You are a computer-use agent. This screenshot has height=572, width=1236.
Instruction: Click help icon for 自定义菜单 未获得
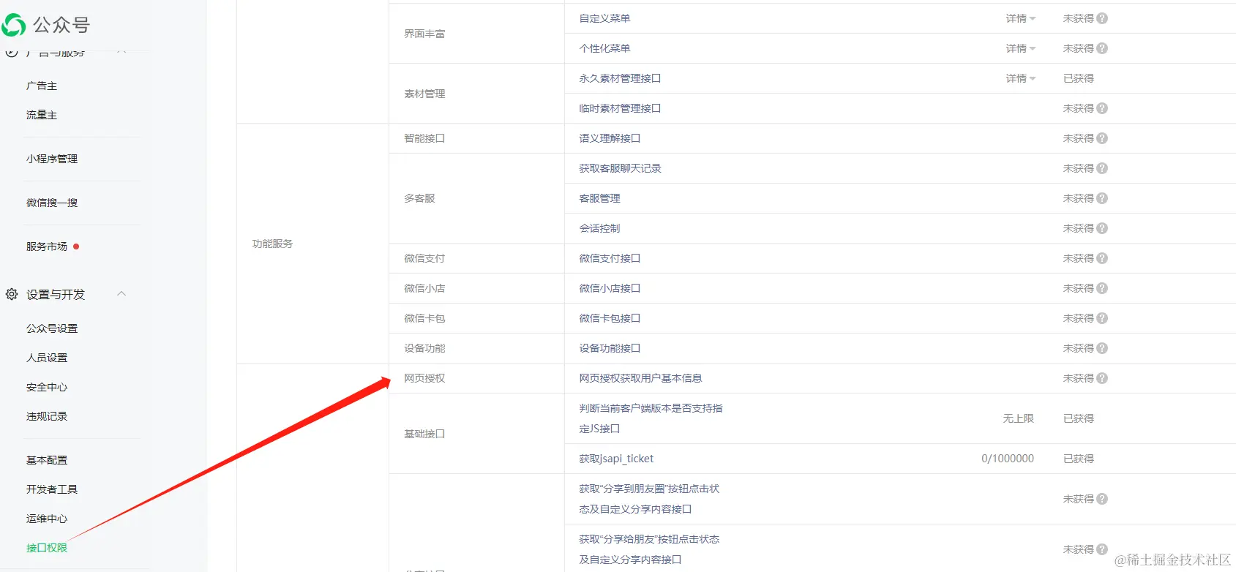click(x=1102, y=18)
